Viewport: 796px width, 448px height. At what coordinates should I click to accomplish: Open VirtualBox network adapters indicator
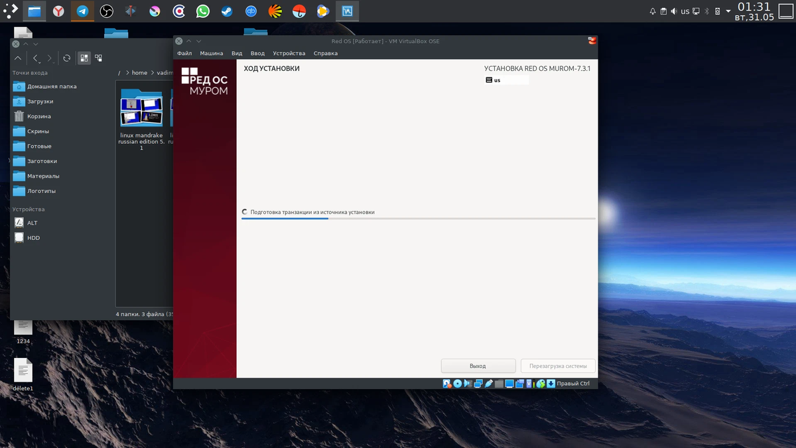pos(478,384)
